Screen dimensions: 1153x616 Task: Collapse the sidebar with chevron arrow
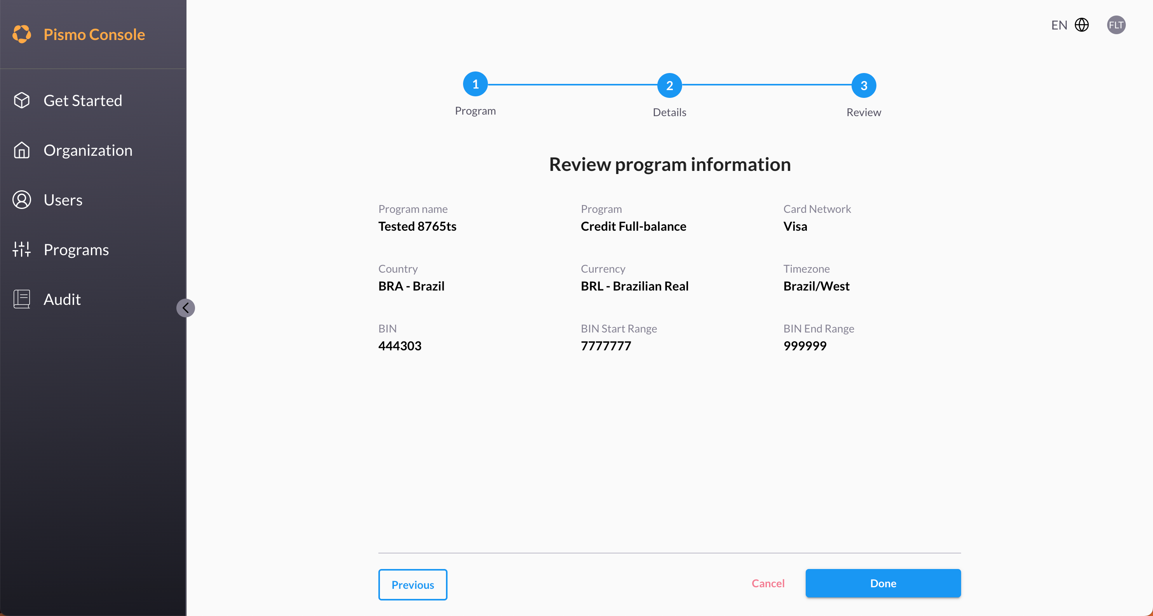point(185,308)
